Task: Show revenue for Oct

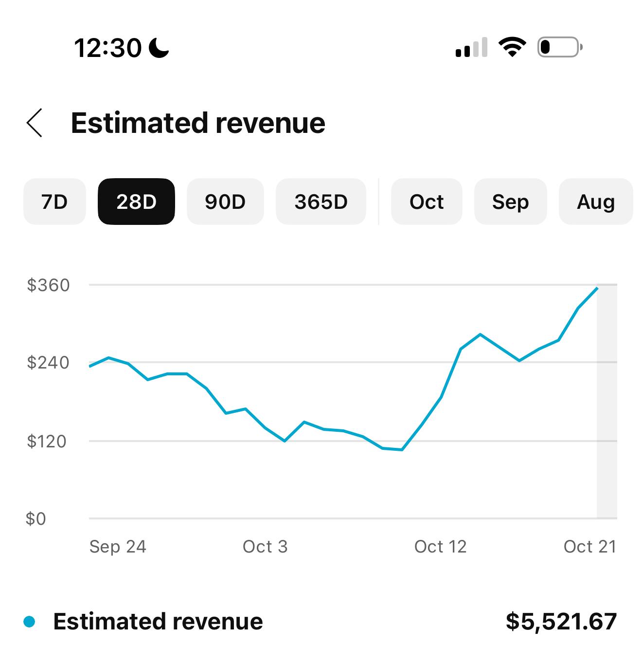Action: [427, 202]
